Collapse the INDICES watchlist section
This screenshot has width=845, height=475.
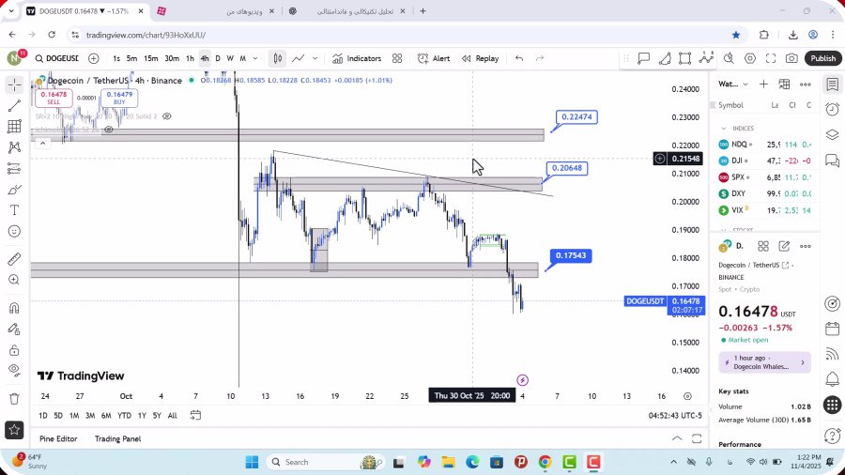point(724,129)
